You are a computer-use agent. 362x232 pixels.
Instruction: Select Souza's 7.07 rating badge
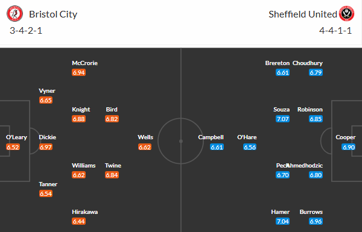[282, 119]
